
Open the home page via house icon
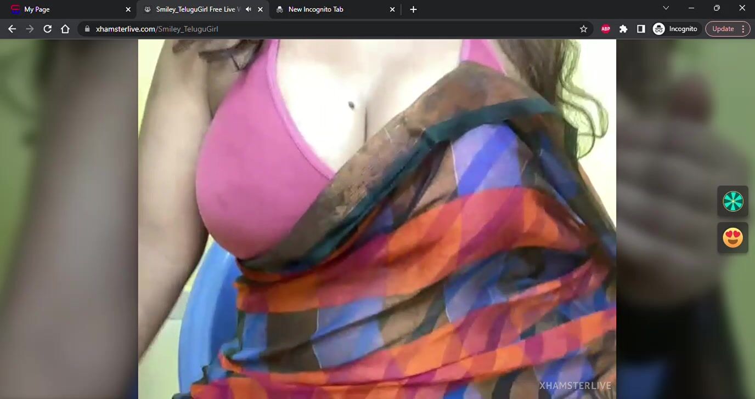[65, 29]
